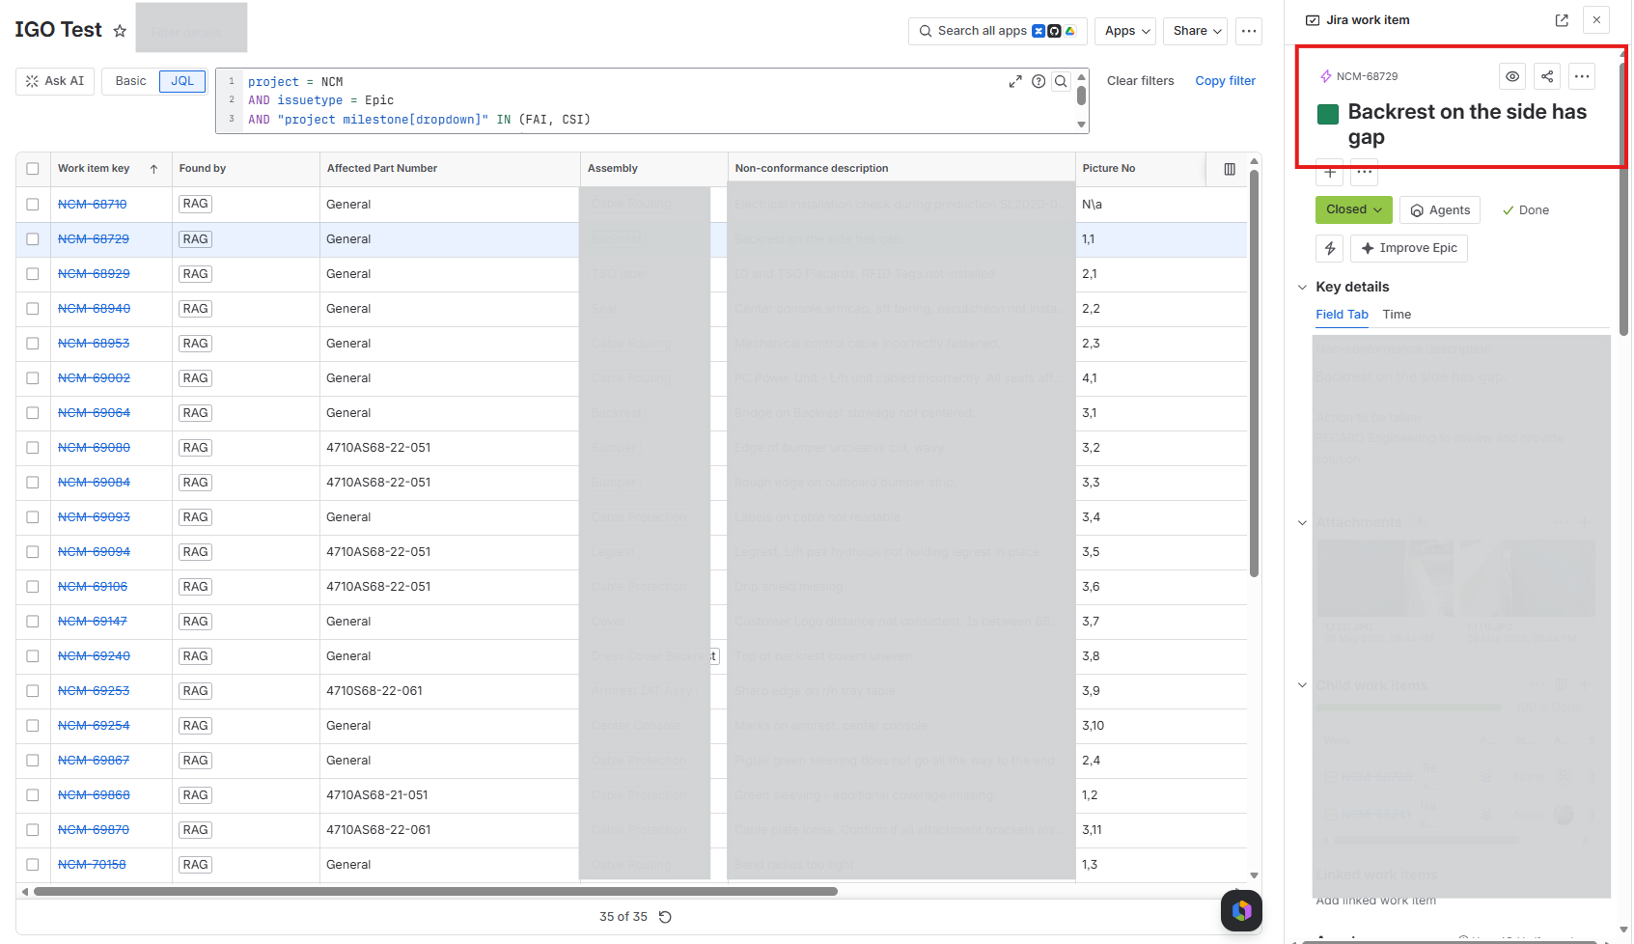Click the green epic color square
1634x944 pixels.
(x=1328, y=114)
